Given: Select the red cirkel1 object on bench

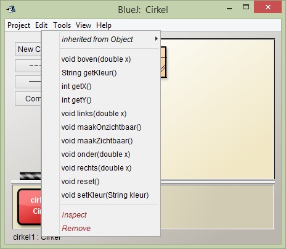Looking at the screenshot, I should tap(30, 206).
